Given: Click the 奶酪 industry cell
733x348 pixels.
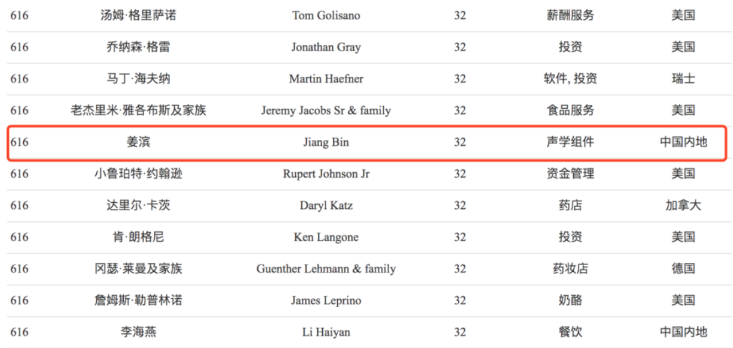Looking at the screenshot, I should click(x=570, y=300).
